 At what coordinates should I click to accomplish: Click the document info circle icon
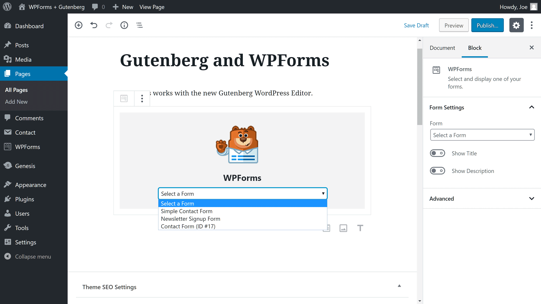124,25
